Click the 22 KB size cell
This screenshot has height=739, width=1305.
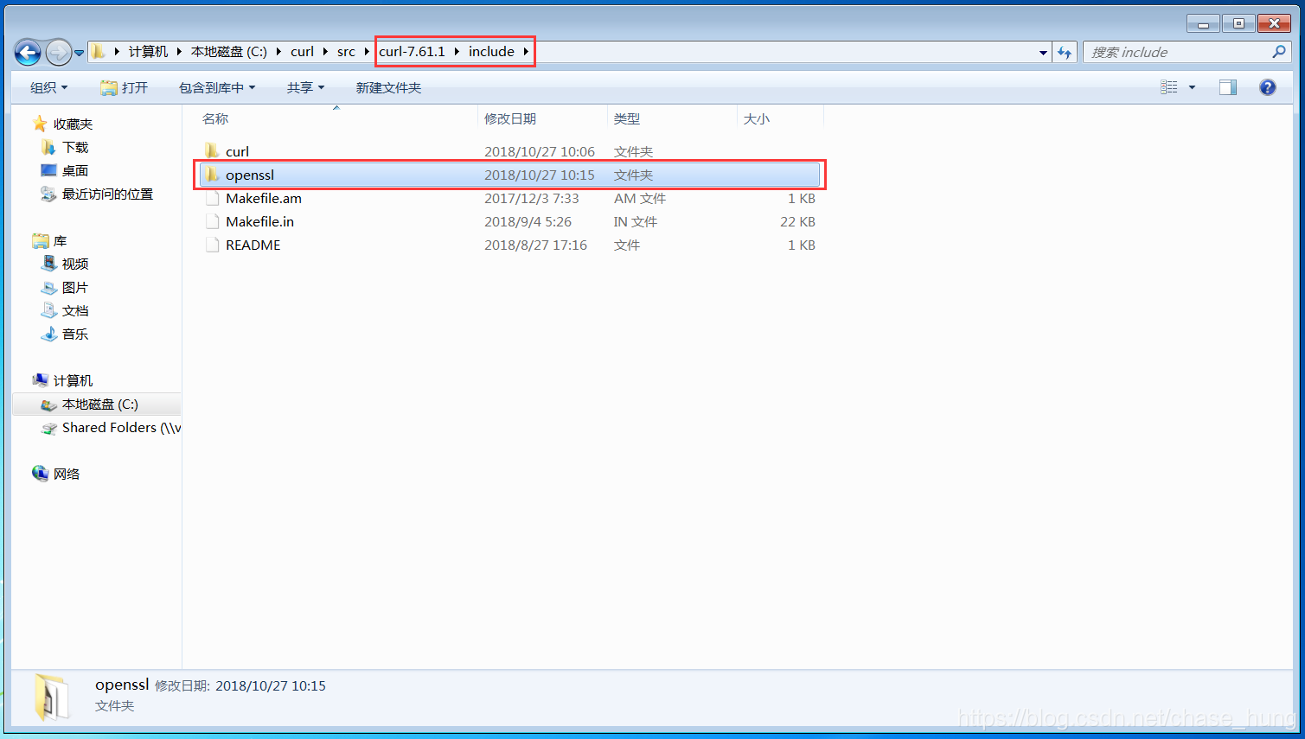797,221
